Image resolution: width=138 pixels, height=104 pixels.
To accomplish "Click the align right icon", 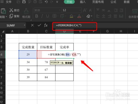I will coord(110,16).
